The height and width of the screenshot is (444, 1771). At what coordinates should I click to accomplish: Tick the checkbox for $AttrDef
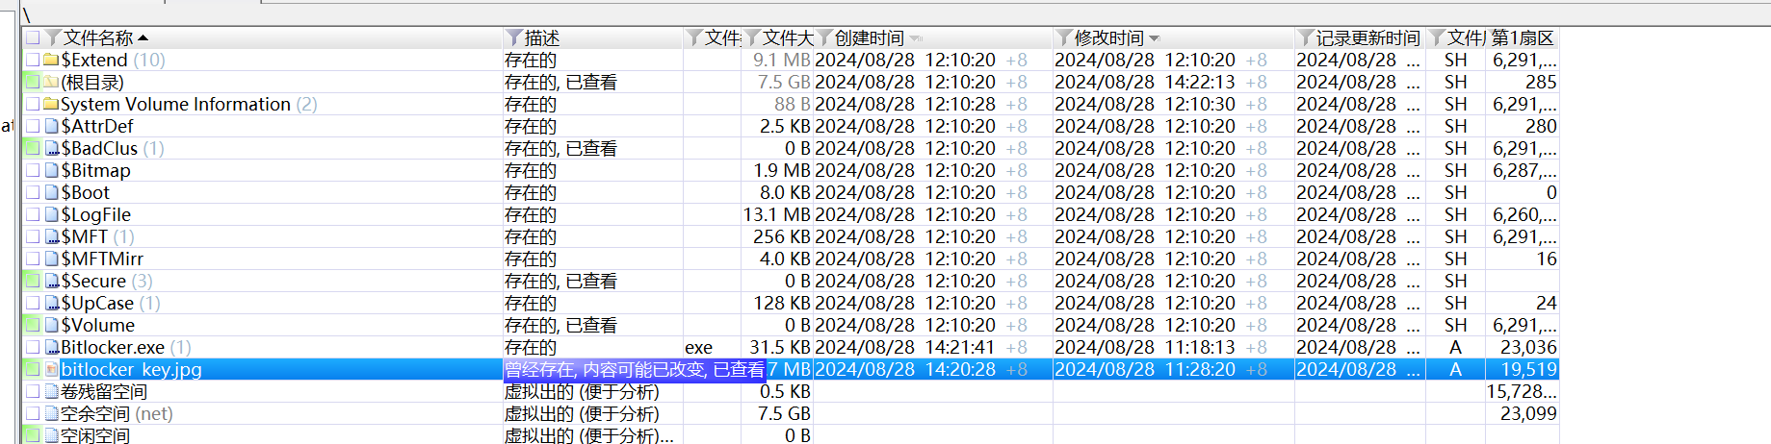click(x=33, y=126)
